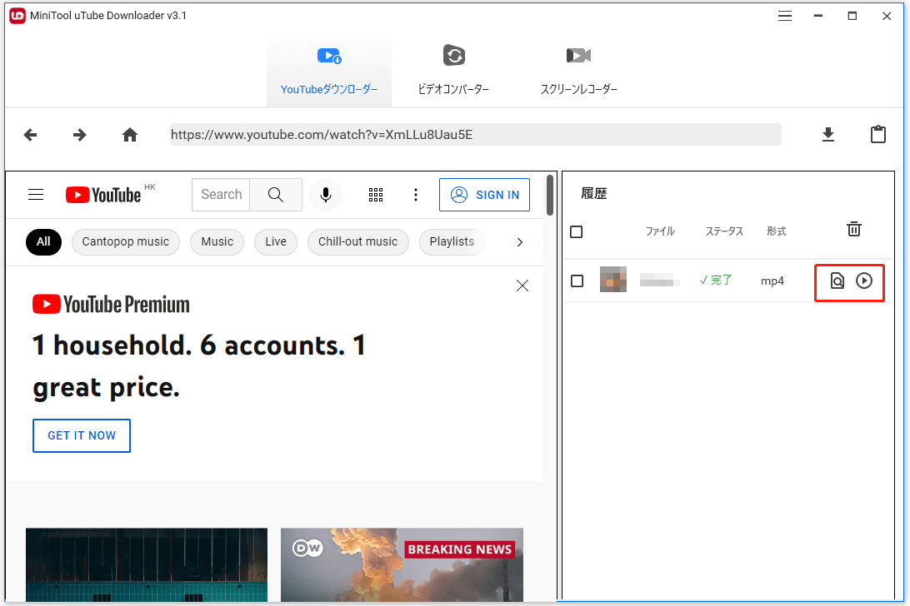This screenshot has width=910, height=606.
Task: Go back with the left arrow
Action: click(30, 135)
